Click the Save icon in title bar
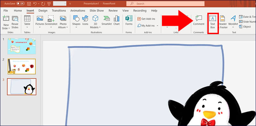This screenshot has width=256, height=126. (29, 4)
